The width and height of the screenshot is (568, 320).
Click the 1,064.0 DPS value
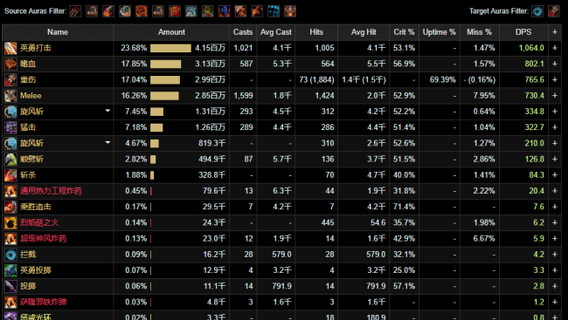pyautogui.click(x=531, y=48)
